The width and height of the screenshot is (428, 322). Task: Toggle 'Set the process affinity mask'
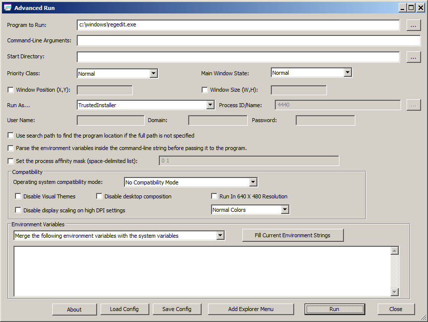[10, 161]
